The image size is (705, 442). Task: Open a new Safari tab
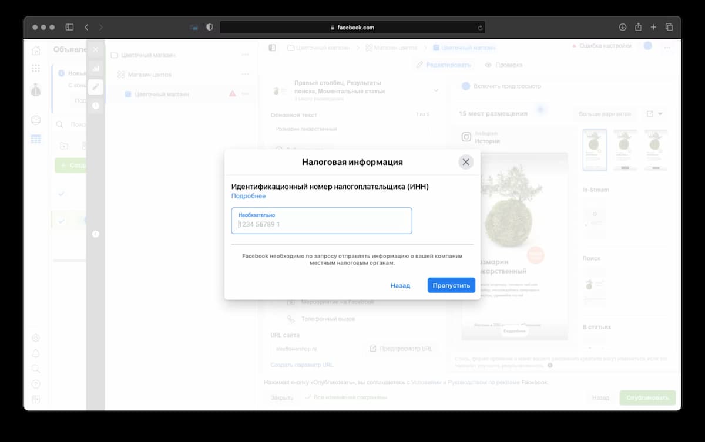point(653,27)
